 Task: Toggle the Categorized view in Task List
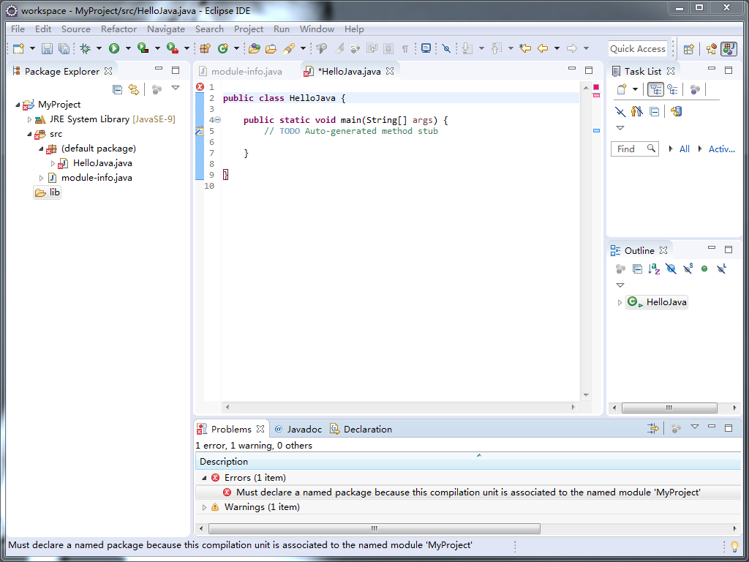click(655, 89)
